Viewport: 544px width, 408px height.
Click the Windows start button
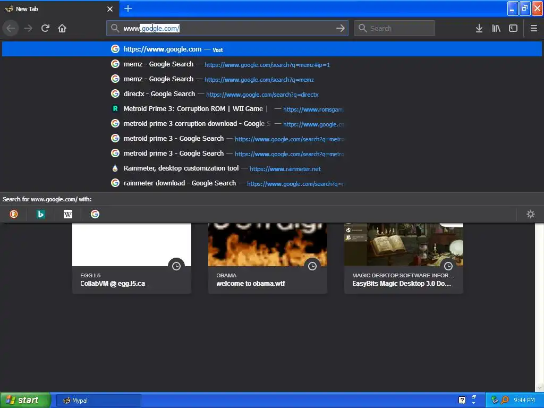point(25,401)
